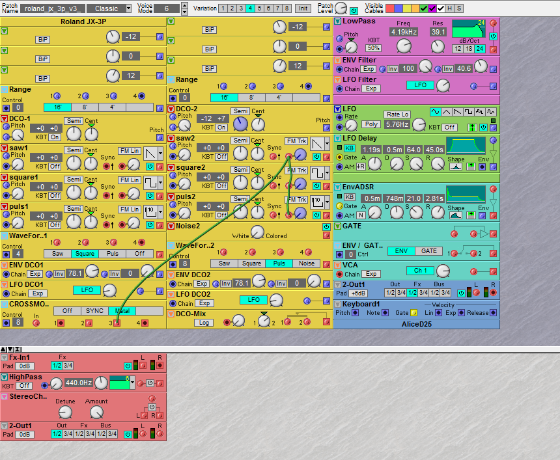Toggle Noise2 module power icon
Image resolution: width=560 pixels, height=460 pixels.
click(x=326, y=226)
